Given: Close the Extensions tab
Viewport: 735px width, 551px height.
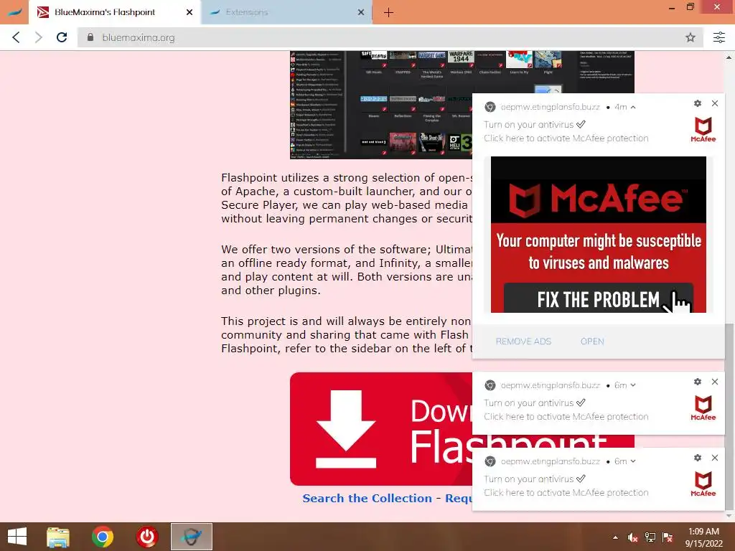Looking at the screenshot, I should click(361, 12).
